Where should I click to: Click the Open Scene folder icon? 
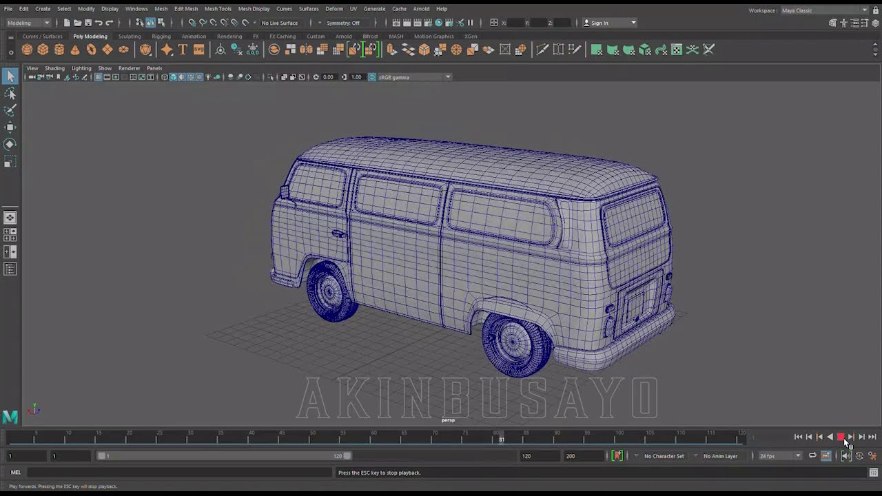click(x=77, y=23)
